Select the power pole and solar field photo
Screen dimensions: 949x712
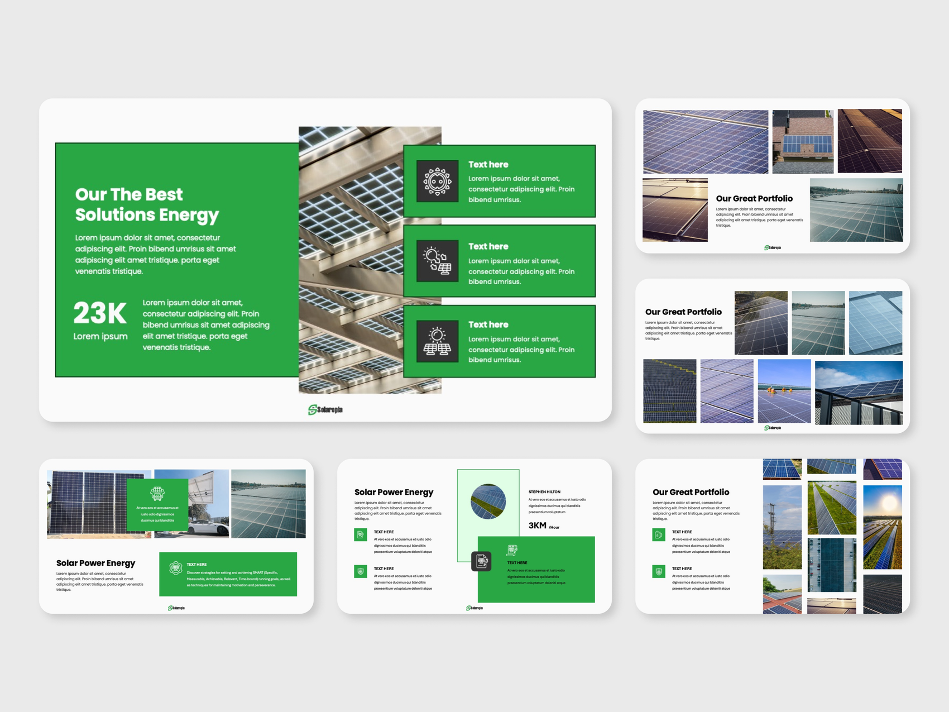point(782,527)
